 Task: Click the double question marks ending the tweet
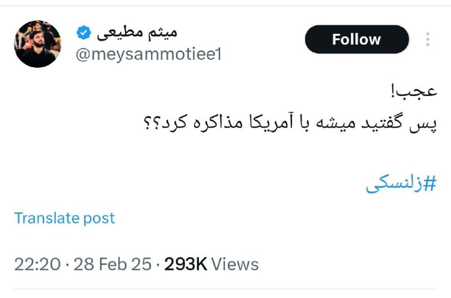point(151,122)
